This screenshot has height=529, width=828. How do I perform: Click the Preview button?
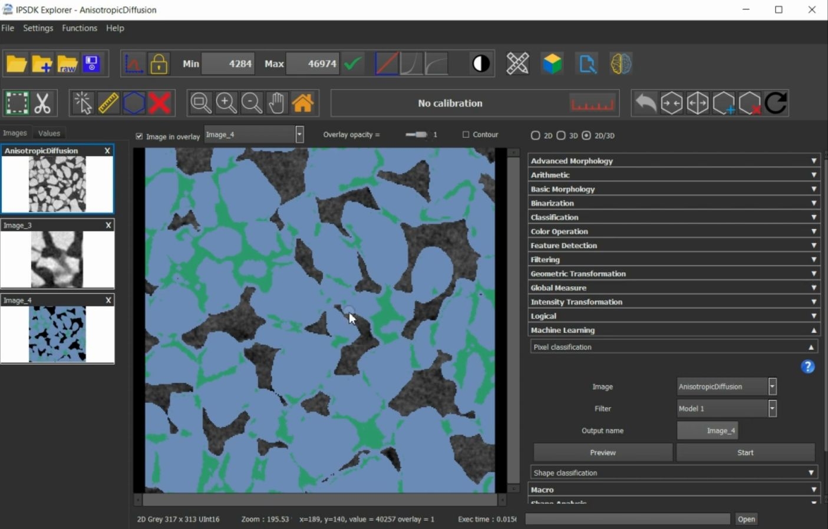click(602, 452)
